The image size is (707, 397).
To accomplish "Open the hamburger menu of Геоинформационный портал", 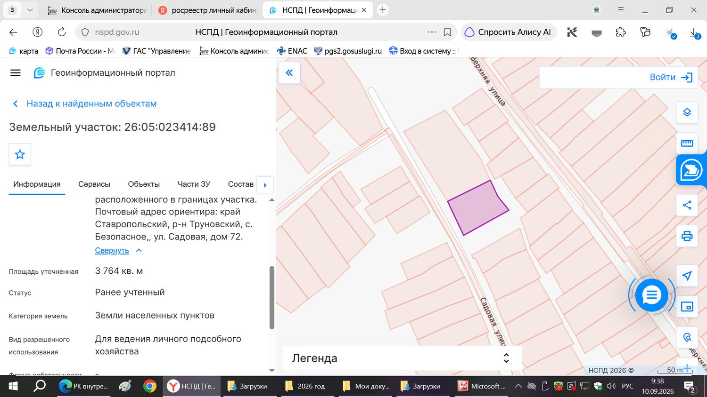I will (x=16, y=73).
